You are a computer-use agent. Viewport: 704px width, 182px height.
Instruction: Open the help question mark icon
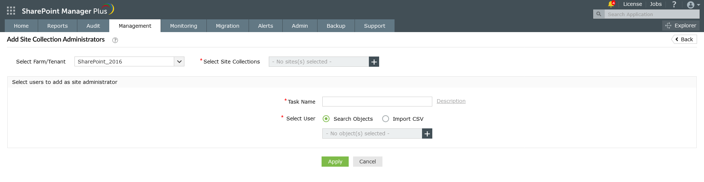point(674,4)
